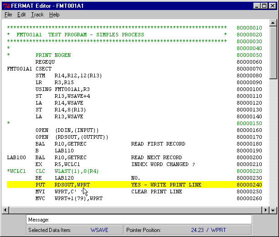Viewport: 279px width, 237px height.
Task: Click the Message field
Action: (x=139, y=219)
